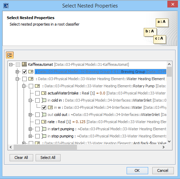Image resolution: width=180 pixels, height=179 pixels.
Task: Click the cold in port icon
Action: 44,100
